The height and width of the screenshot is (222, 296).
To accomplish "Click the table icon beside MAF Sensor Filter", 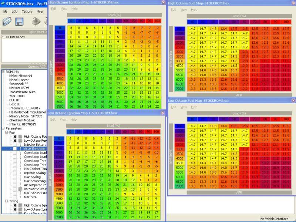I will pos(20,193).
